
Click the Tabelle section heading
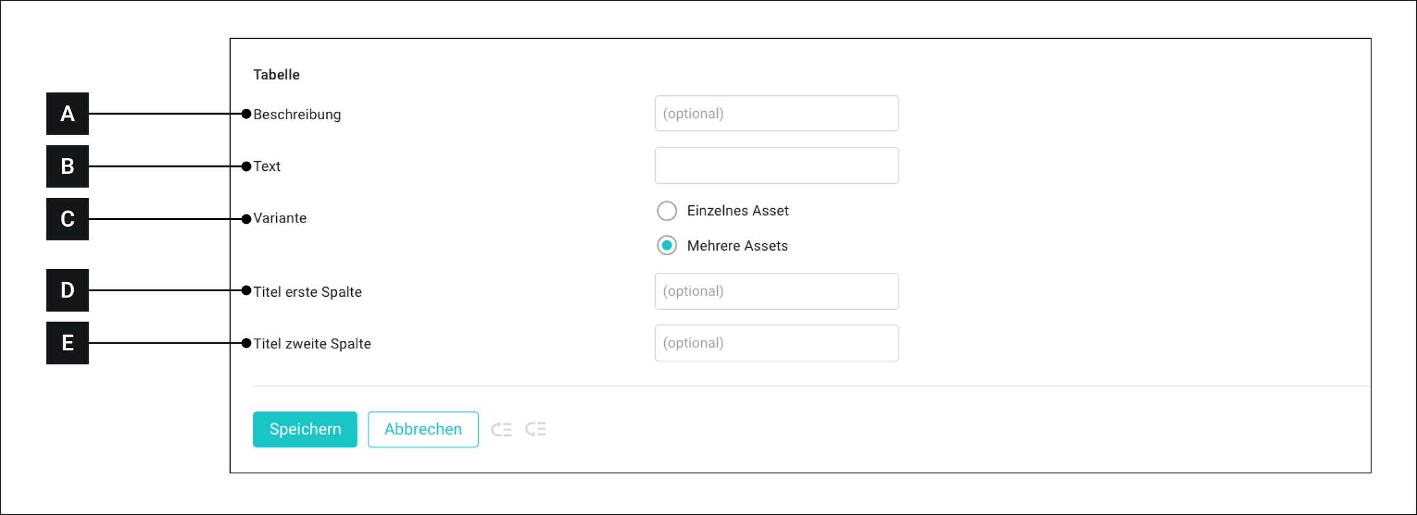pos(277,75)
